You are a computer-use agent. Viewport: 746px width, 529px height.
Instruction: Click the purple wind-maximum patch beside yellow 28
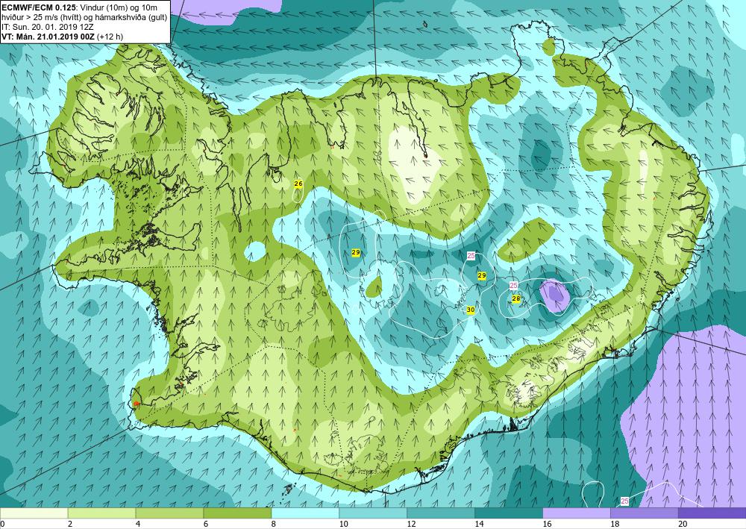coord(555,296)
